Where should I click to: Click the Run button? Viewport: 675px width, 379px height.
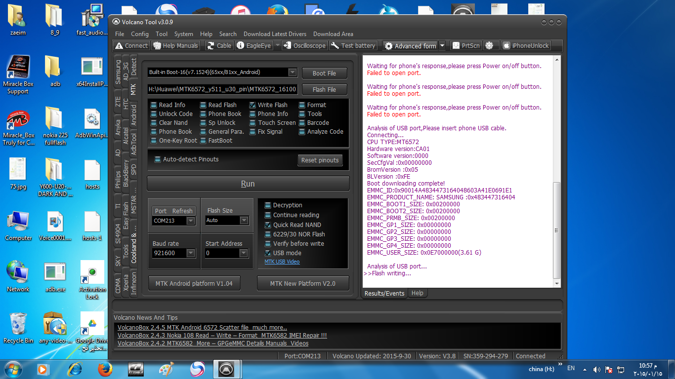coord(248,184)
